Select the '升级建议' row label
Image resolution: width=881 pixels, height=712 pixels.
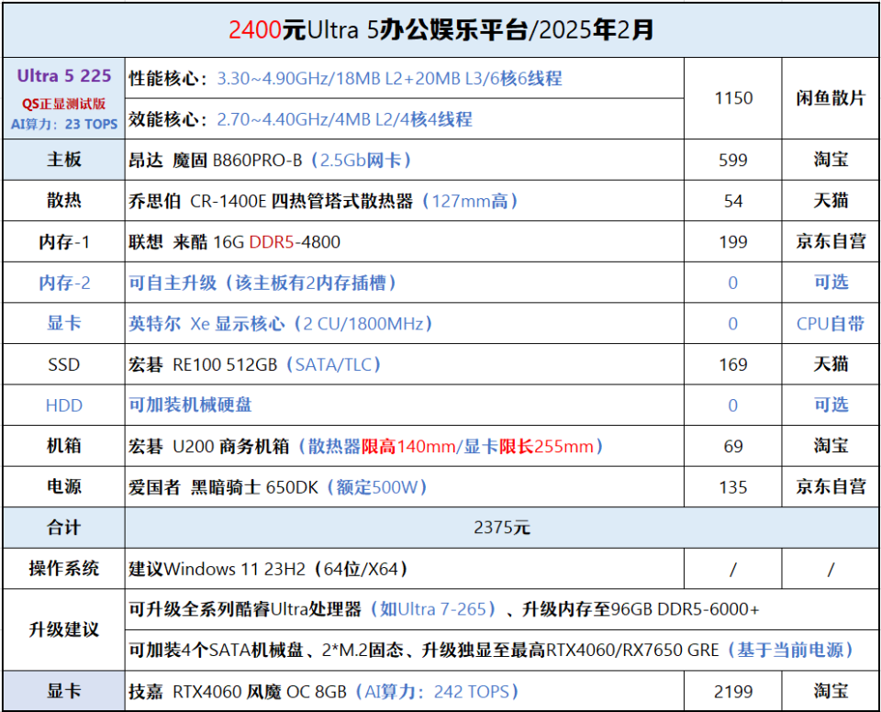(x=64, y=630)
